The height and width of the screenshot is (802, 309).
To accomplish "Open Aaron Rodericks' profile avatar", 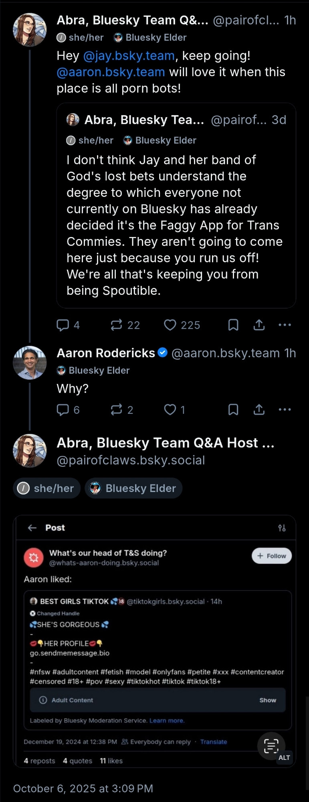I will pos(30,363).
